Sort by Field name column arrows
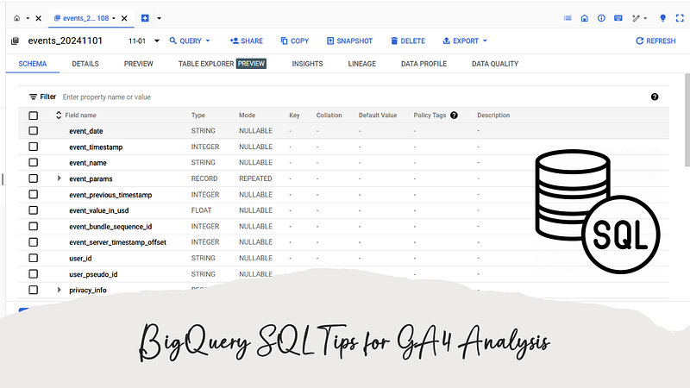The width and height of the screenshot is (690, 388). click(59, 116)
